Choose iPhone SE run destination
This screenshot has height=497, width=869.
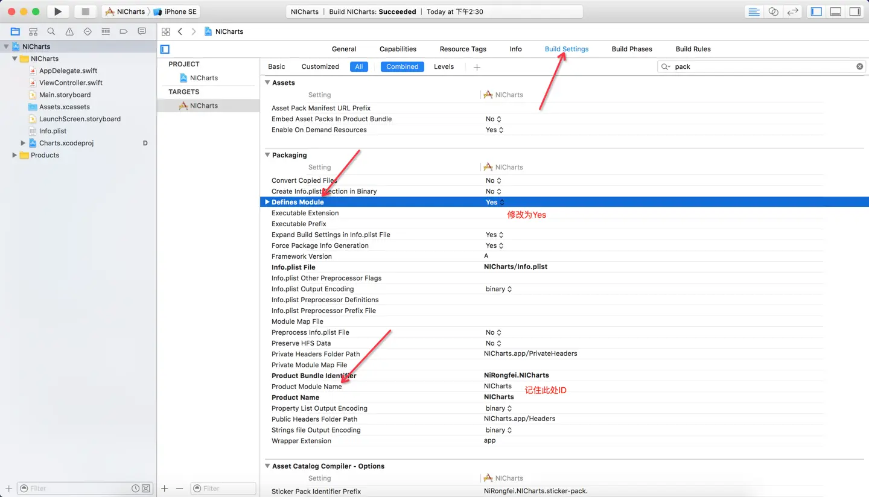[x=175, y=11]
